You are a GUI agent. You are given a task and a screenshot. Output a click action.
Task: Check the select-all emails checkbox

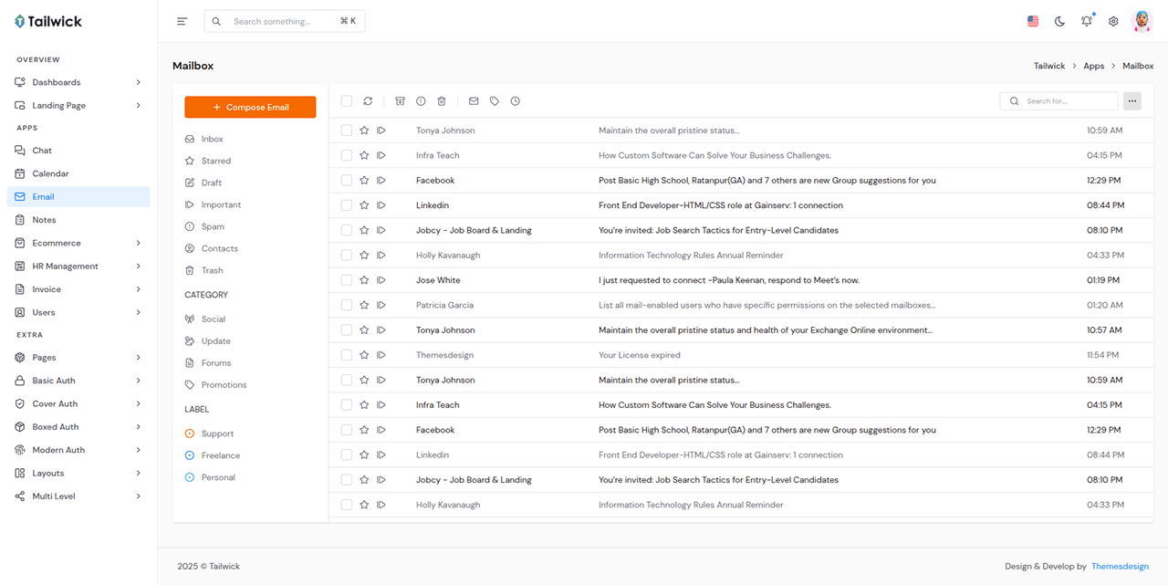tap(347, 101)
